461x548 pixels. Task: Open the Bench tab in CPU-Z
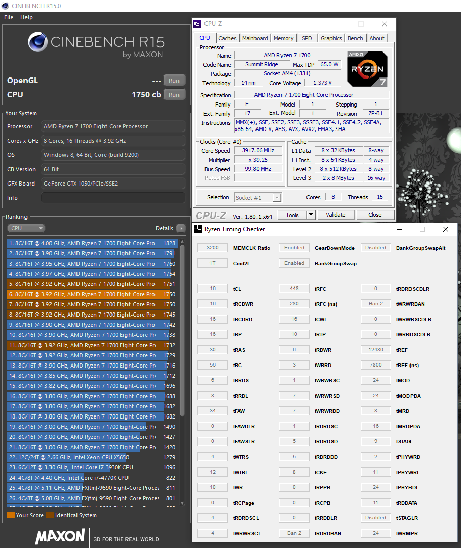[355, 38]
